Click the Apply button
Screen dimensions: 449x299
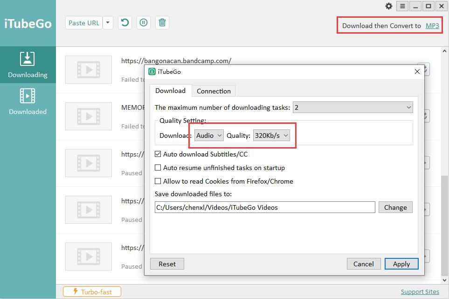[x=401, y=263]
